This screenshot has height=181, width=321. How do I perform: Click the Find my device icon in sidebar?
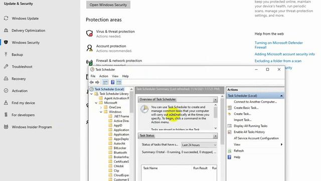click(6, 103)
